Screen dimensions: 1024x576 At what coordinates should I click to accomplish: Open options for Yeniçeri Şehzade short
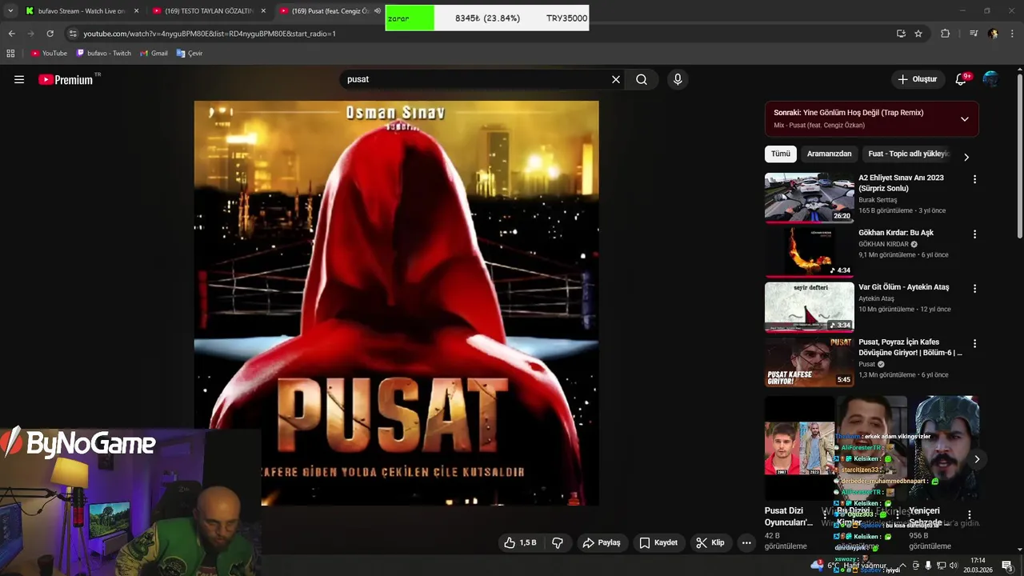click(970, 514)
